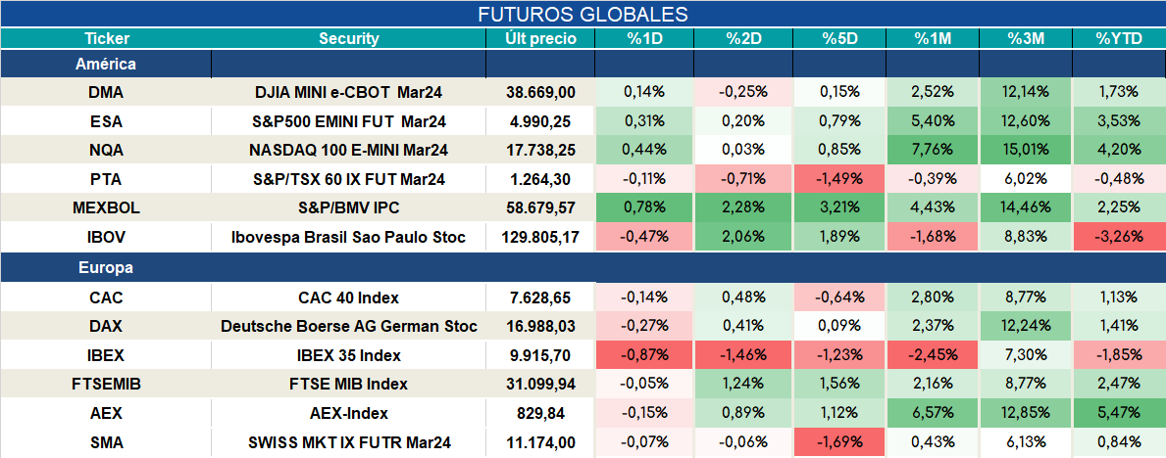
Task: Click the AEX-Index security cell
Action: (349, 413)
